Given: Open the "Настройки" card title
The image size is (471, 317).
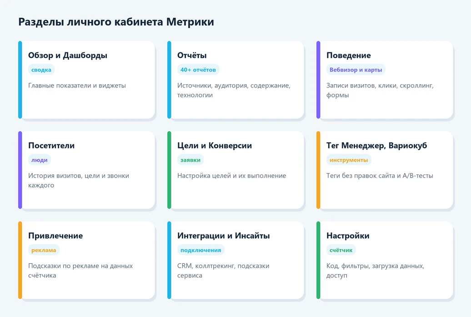Looking at the screenshot, I should pyautogui.click(x=348, y=236).
